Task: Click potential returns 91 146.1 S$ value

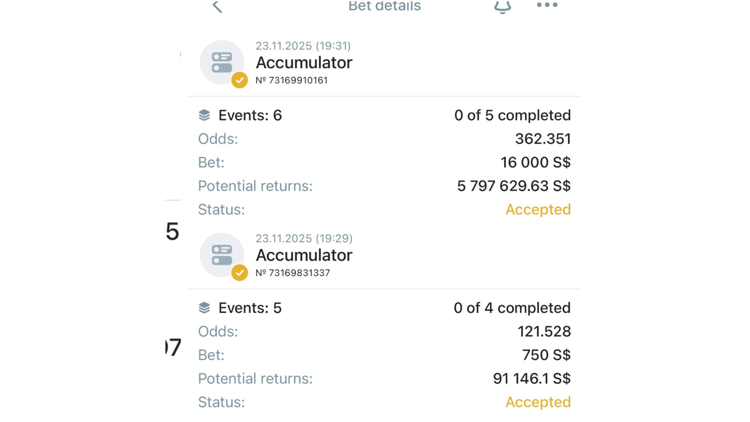Action: tap(532, 378)
